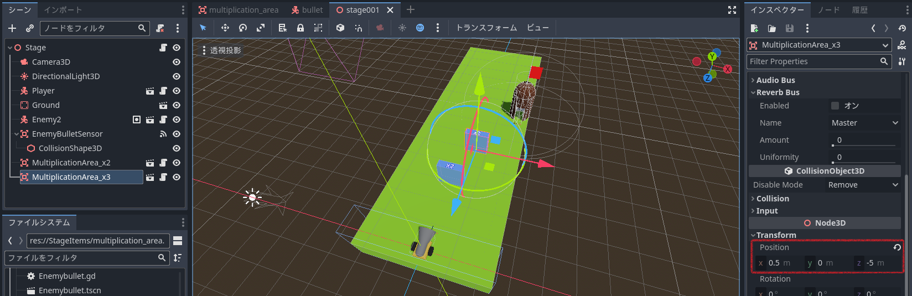Reset Position property to default

coord(897,247)
